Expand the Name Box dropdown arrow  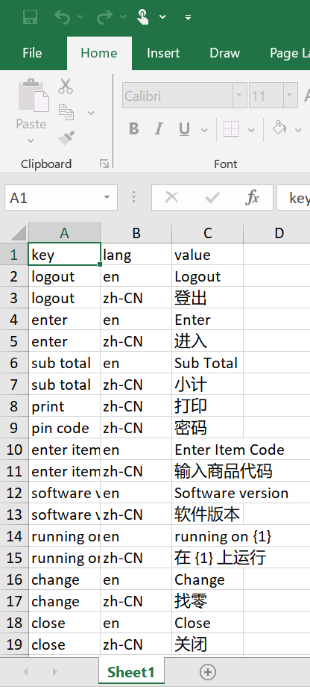(x=107, y=198)
